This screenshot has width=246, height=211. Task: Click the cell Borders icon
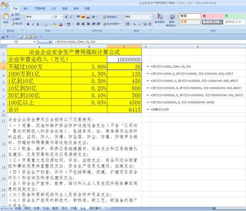46,25
